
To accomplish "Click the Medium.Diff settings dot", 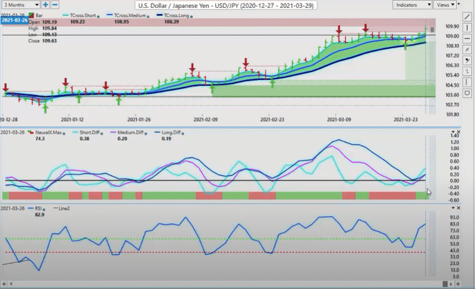I will click(x=146, y=133).
